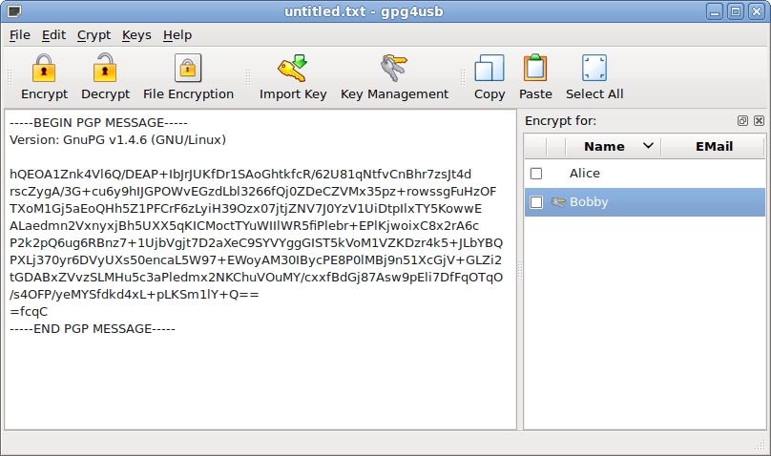Click the line starting with hQEOA1Znk4Vl6Q
The height and width of the screenshot is (456, 771).
pos(240,175)
